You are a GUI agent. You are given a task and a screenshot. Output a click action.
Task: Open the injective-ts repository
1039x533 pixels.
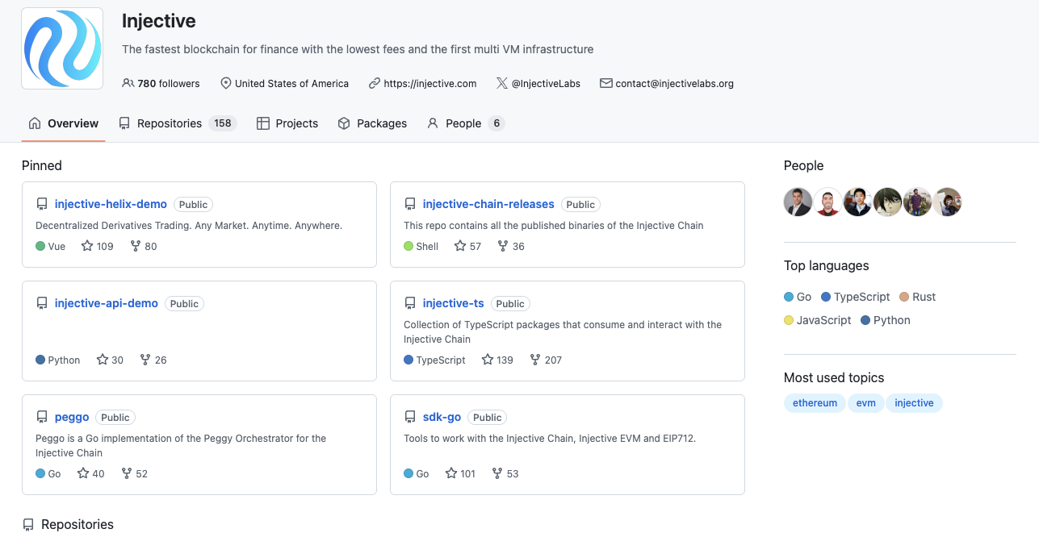point(454,303)
